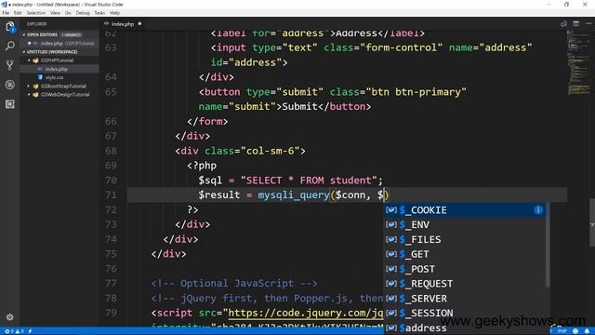Click line number 70 in gutter
Image resolution: width=595 pixels, height=335 pixels.
pos(111,181)
